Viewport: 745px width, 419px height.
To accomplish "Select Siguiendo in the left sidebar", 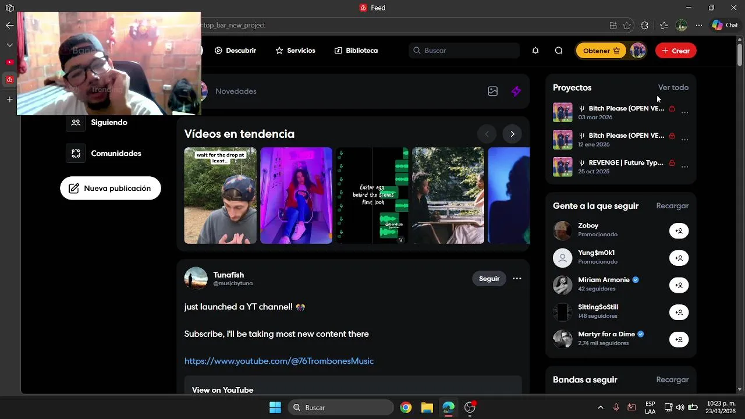I will tap(97, 123).
